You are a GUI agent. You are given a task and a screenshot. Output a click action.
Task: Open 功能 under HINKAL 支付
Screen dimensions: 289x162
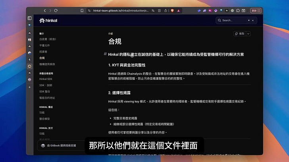[42, 134]
